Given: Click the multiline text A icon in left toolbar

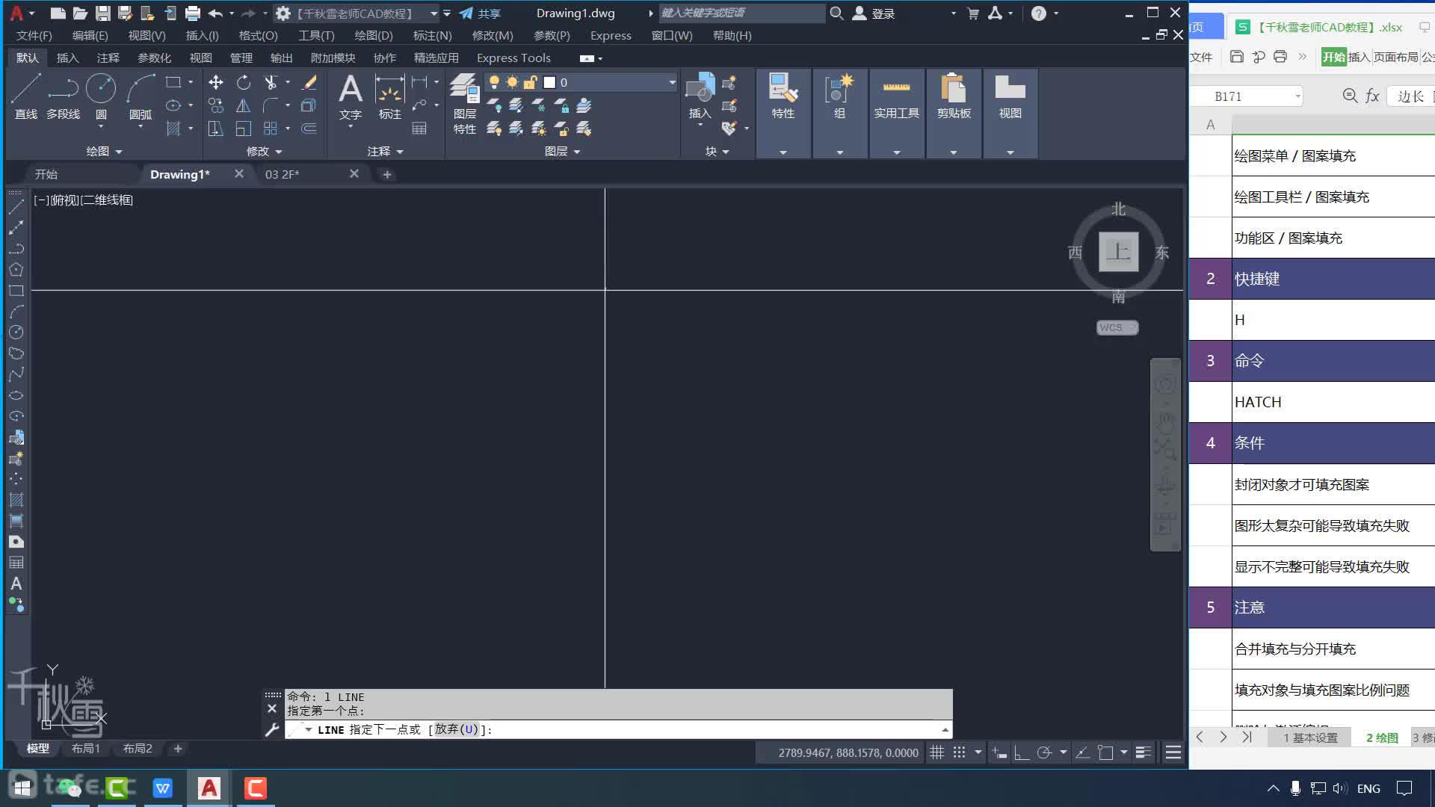Looking at the screenshot, I should (x=16, y=584).
